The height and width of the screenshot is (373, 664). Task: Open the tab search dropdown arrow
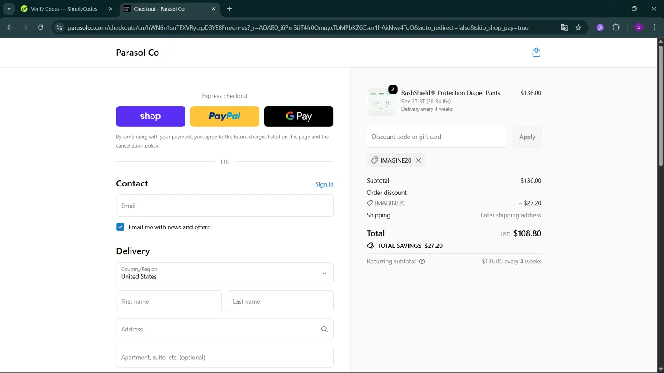tap(9, 9)
